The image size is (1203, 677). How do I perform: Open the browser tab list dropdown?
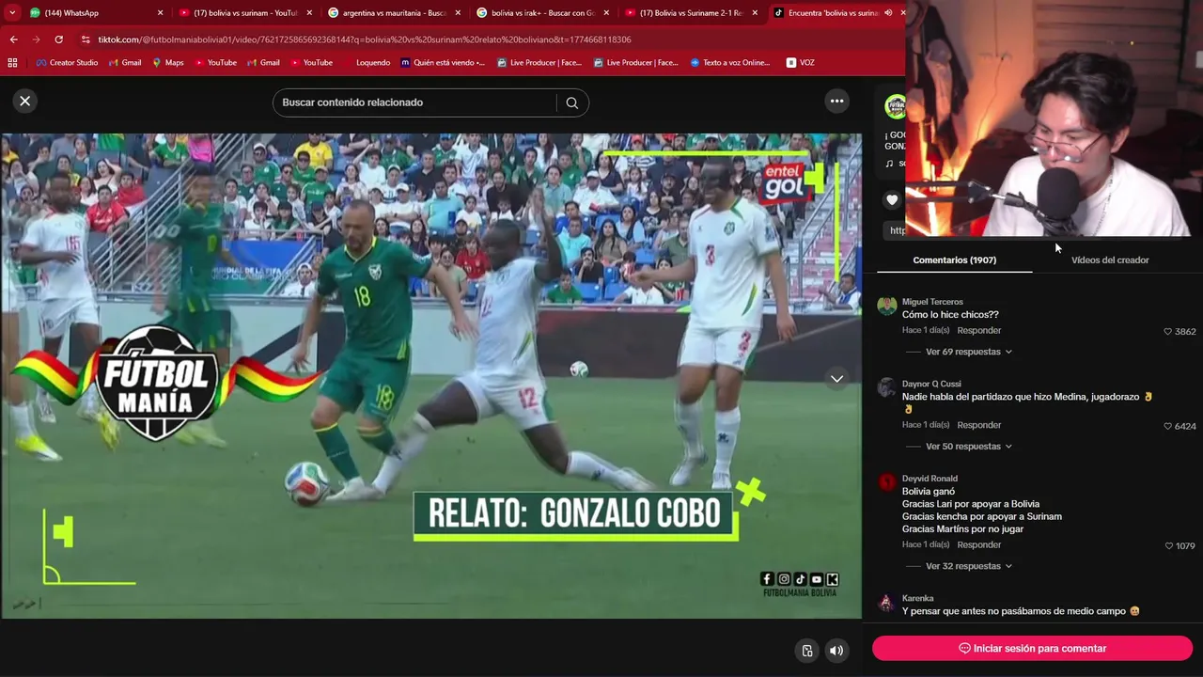[11, 13]
